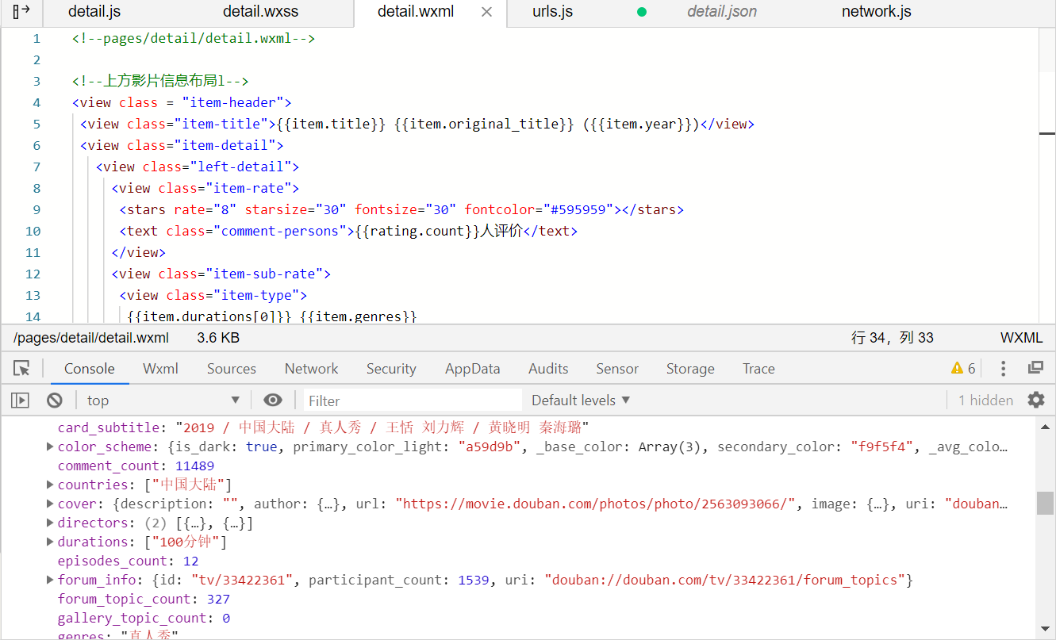Open the Sensor panel

(617, 369)
